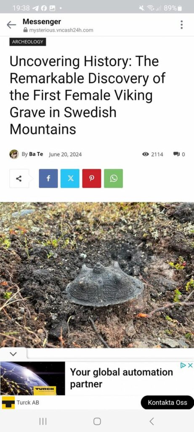This screenshot has height=432, width=194.
Task: Share the article on X
Action: pyautogui.click(x=70, y=178)
